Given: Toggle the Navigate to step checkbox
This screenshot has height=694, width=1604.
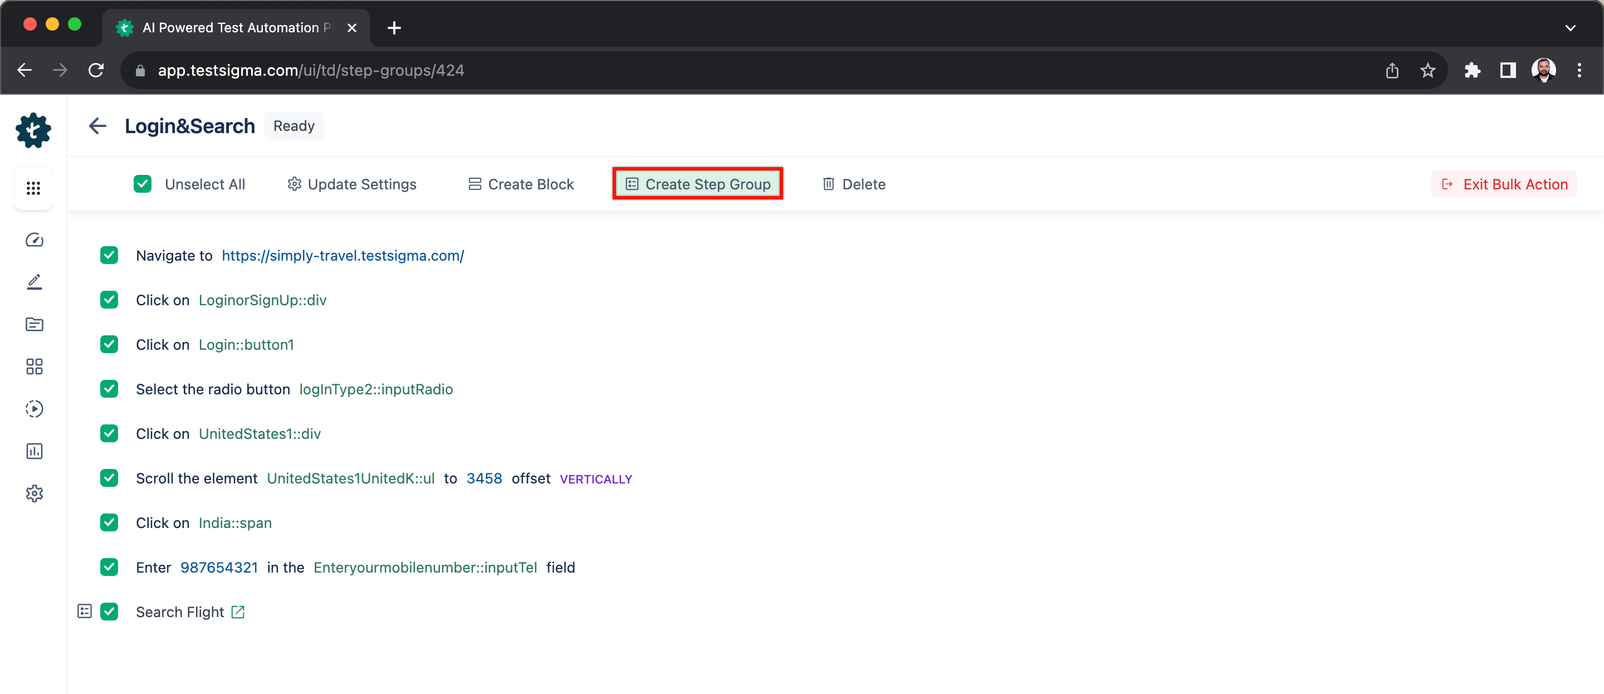Looking at the screenshot, I should (110, 256).
